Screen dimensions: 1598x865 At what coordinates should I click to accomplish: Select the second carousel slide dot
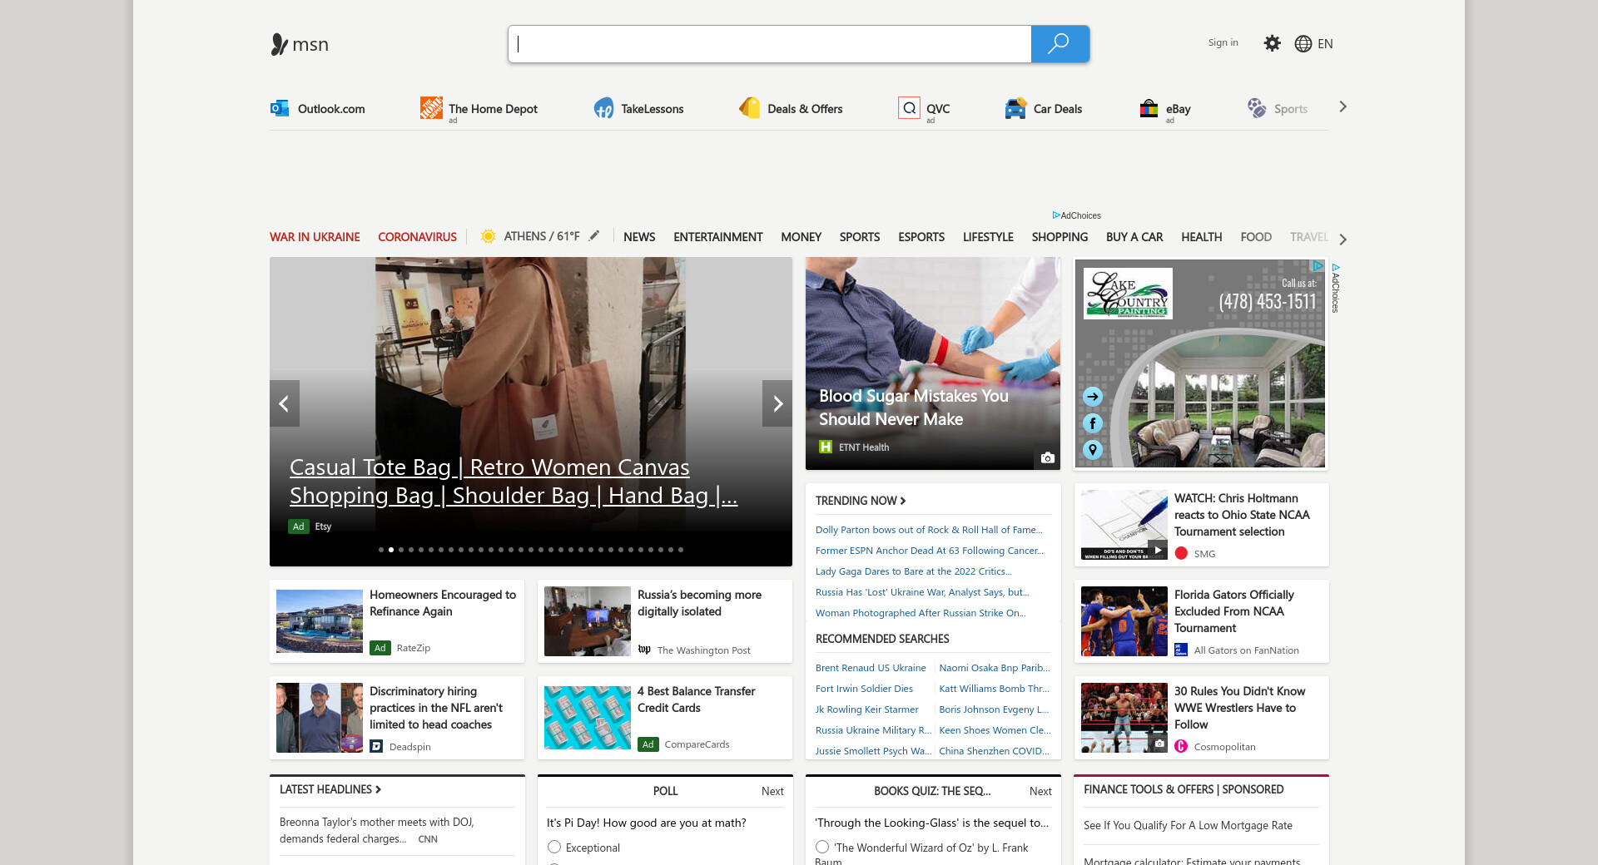click(391, 550)
